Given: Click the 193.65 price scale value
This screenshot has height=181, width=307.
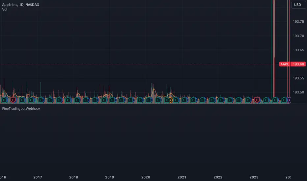Looking at the screenshot, I should (x=298, y=50).
